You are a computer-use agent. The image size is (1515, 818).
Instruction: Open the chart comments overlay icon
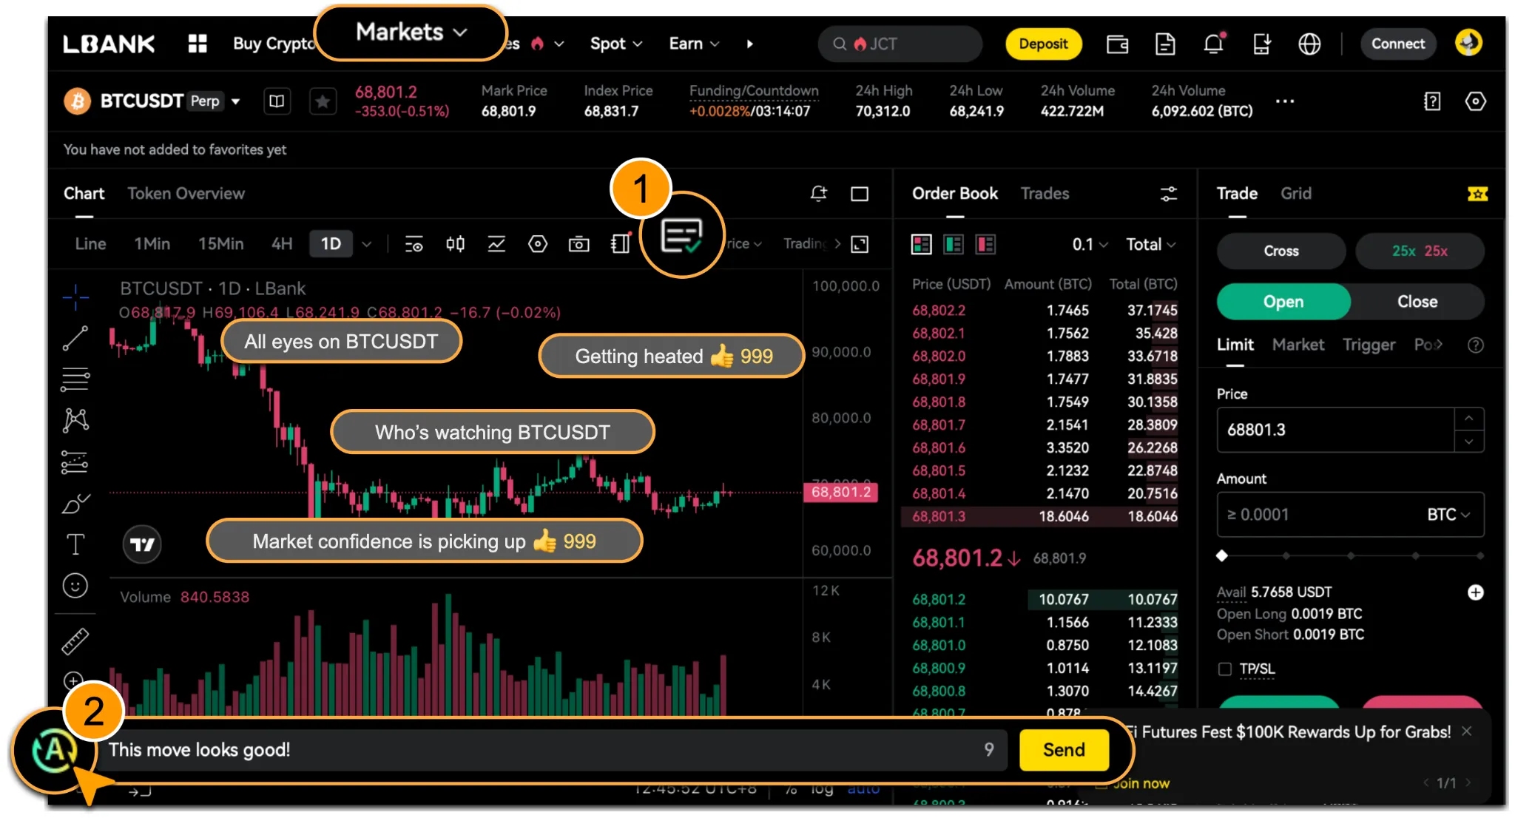tap(681, 236)
